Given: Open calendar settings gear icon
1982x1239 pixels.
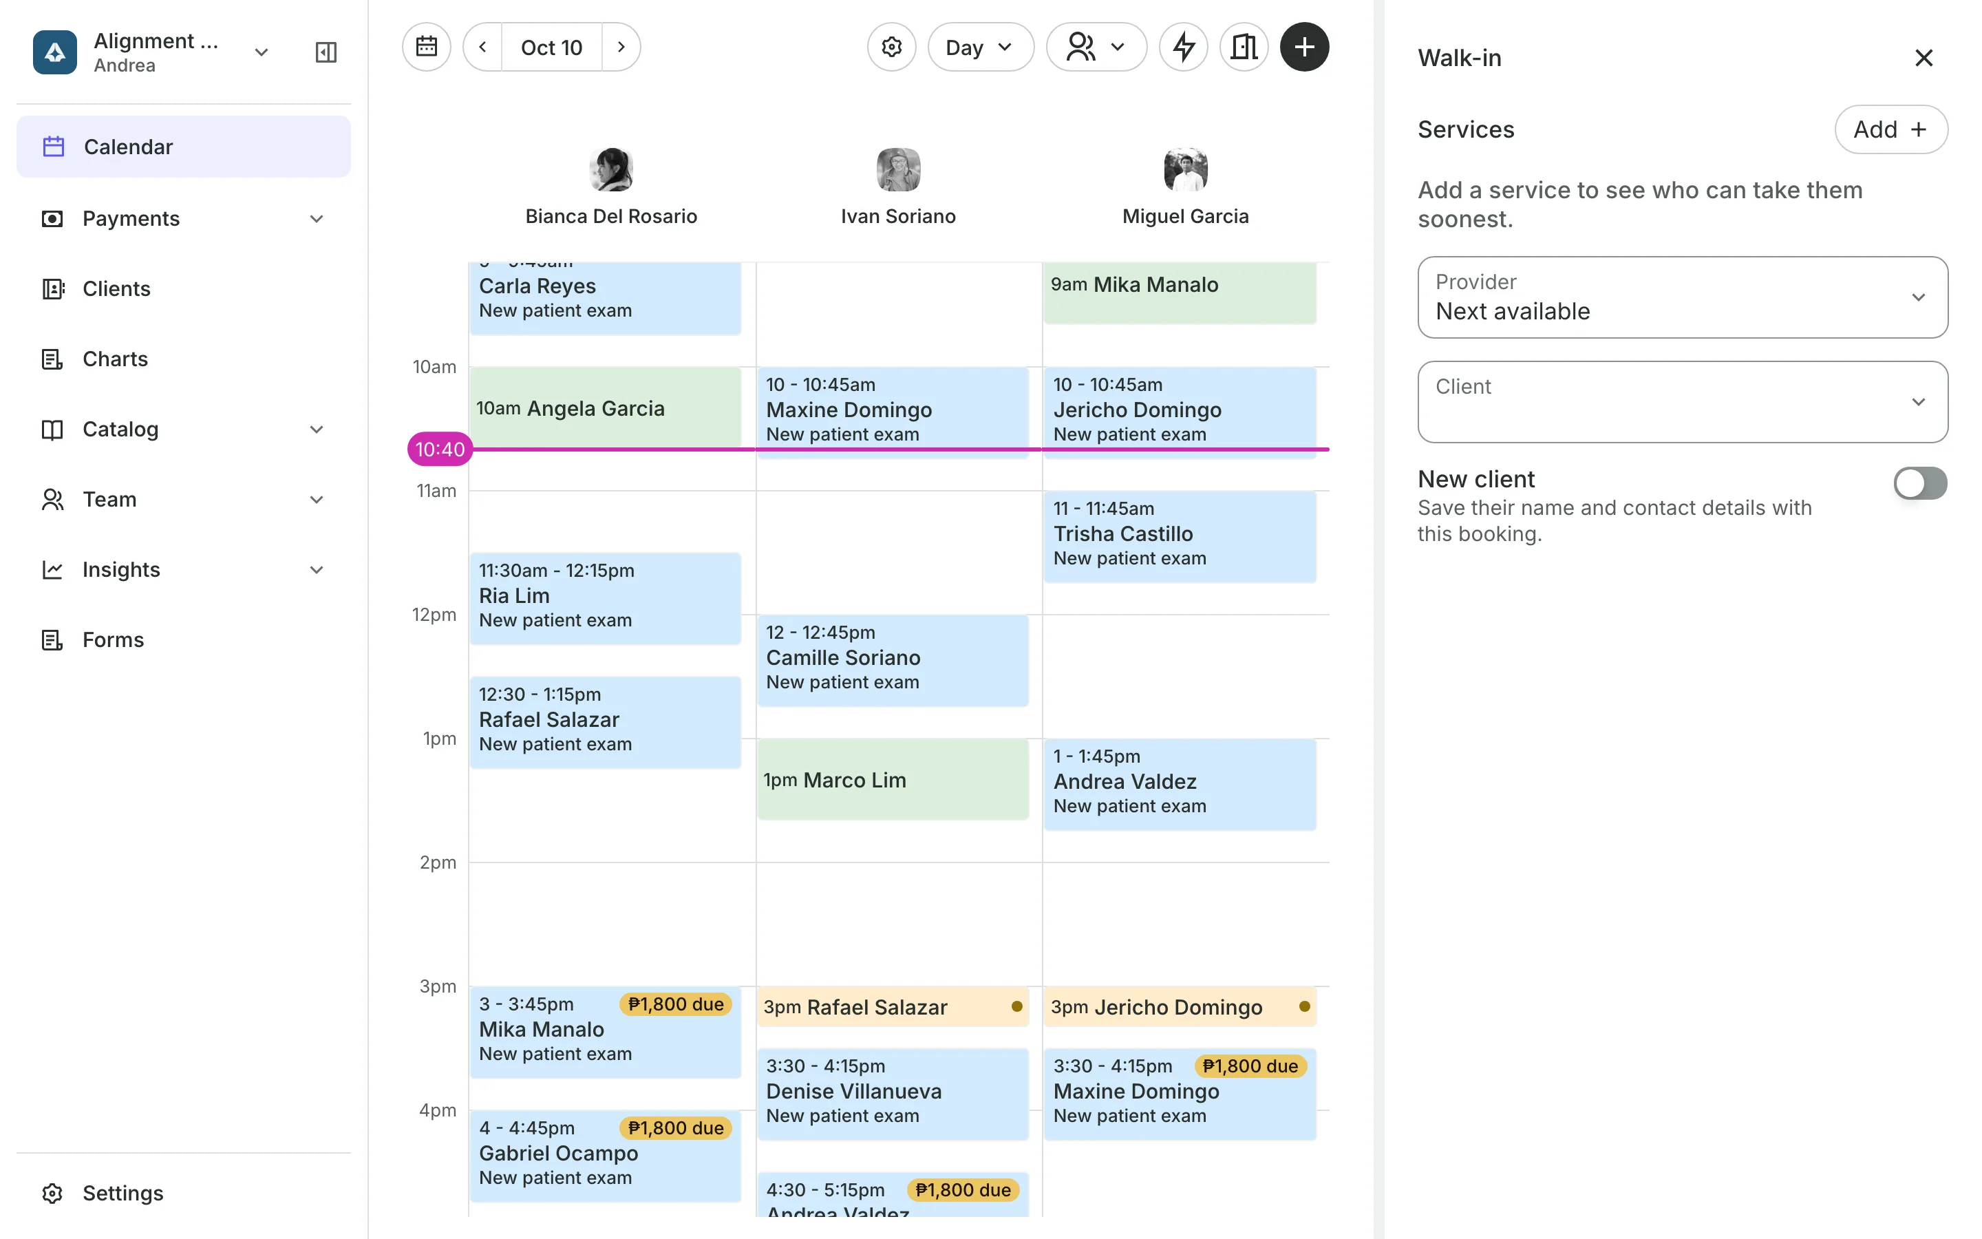Looking at the screenshot, I should coord(891,47).
